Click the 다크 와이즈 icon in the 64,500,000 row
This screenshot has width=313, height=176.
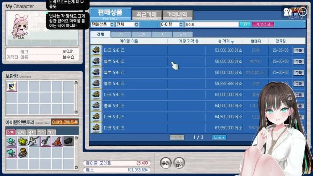pyautogui.click(x=96, y=117)
